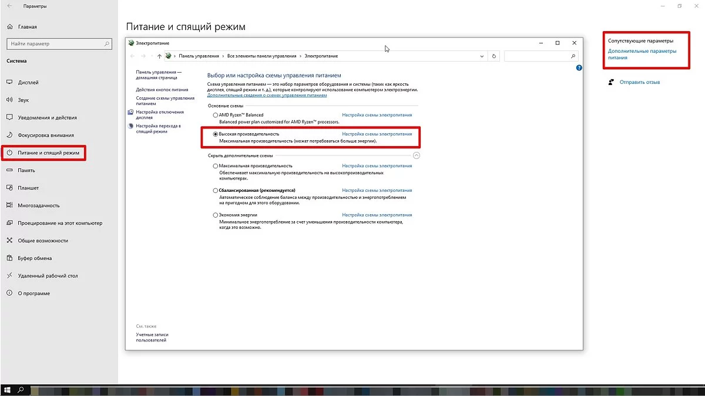
Task: Click Действия кнопок питания link
Action: pyautogui.click(x=163, y=90)
